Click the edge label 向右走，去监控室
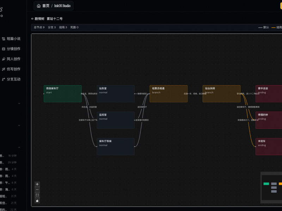 pyautogui.click(x=89, y=107)
